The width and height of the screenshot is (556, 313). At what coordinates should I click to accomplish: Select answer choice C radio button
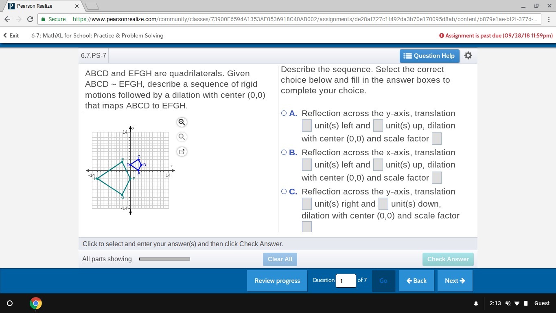284,192
